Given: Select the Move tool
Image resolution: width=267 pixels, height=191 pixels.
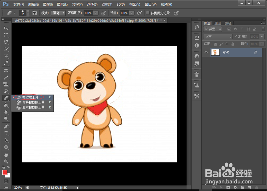Looking at the screenshot, I should click(6, 28).
